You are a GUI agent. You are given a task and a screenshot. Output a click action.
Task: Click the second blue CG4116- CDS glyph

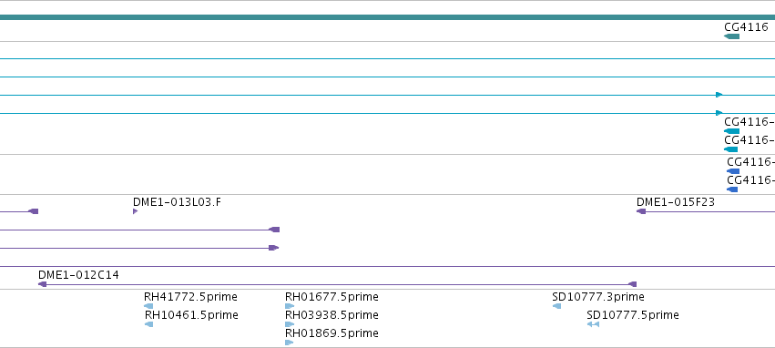732,189
